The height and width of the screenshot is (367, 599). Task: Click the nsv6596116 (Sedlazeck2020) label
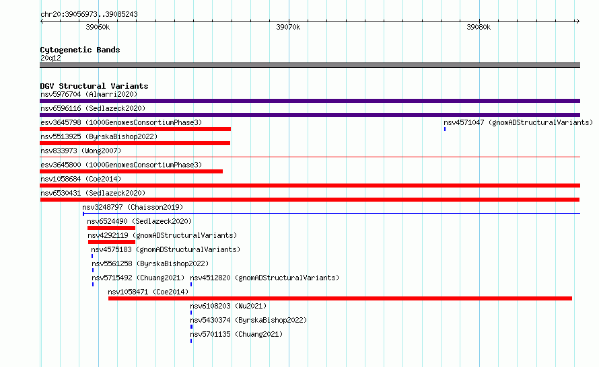pyautogui.click(x=93, y=108)
